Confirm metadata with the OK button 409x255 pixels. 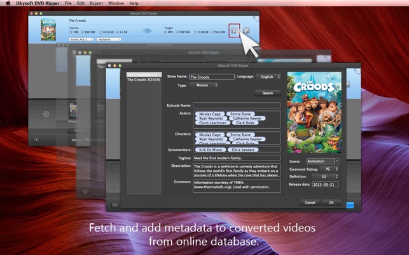click(331, 202)
